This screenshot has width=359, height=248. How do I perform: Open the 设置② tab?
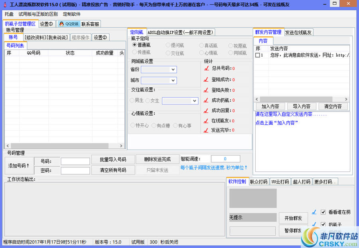(100, 37)
